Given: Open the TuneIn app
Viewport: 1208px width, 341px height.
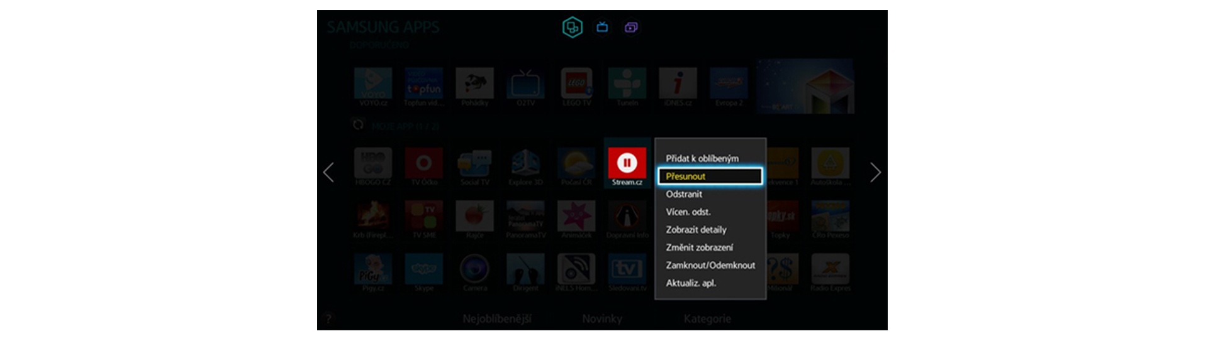Looking at the screenshot, I should pyautogui.click(x=627, y=87).
